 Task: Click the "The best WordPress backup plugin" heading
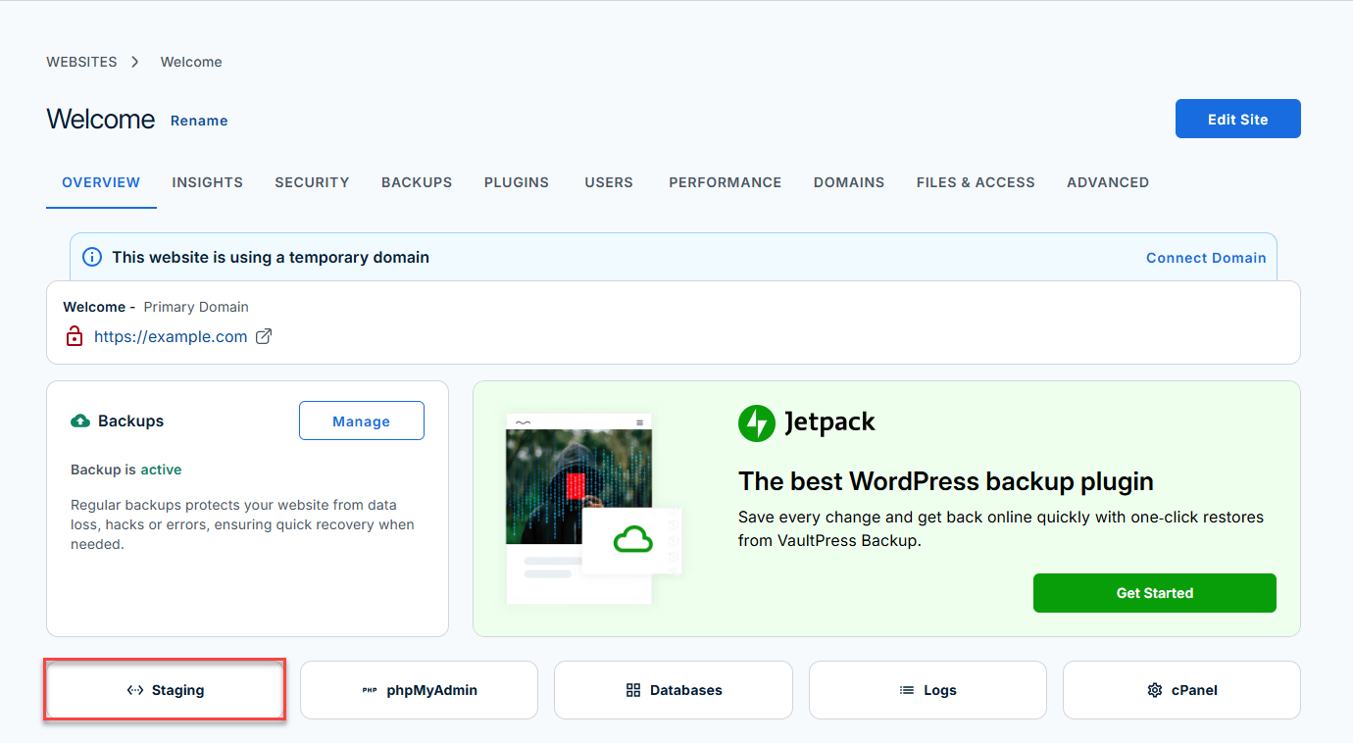click(x=946, y=481)
